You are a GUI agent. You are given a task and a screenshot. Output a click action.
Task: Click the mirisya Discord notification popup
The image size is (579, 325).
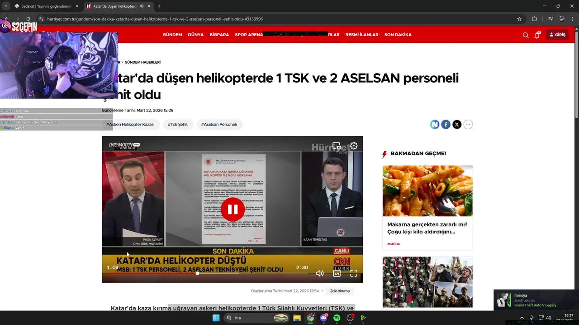[536, 300]
